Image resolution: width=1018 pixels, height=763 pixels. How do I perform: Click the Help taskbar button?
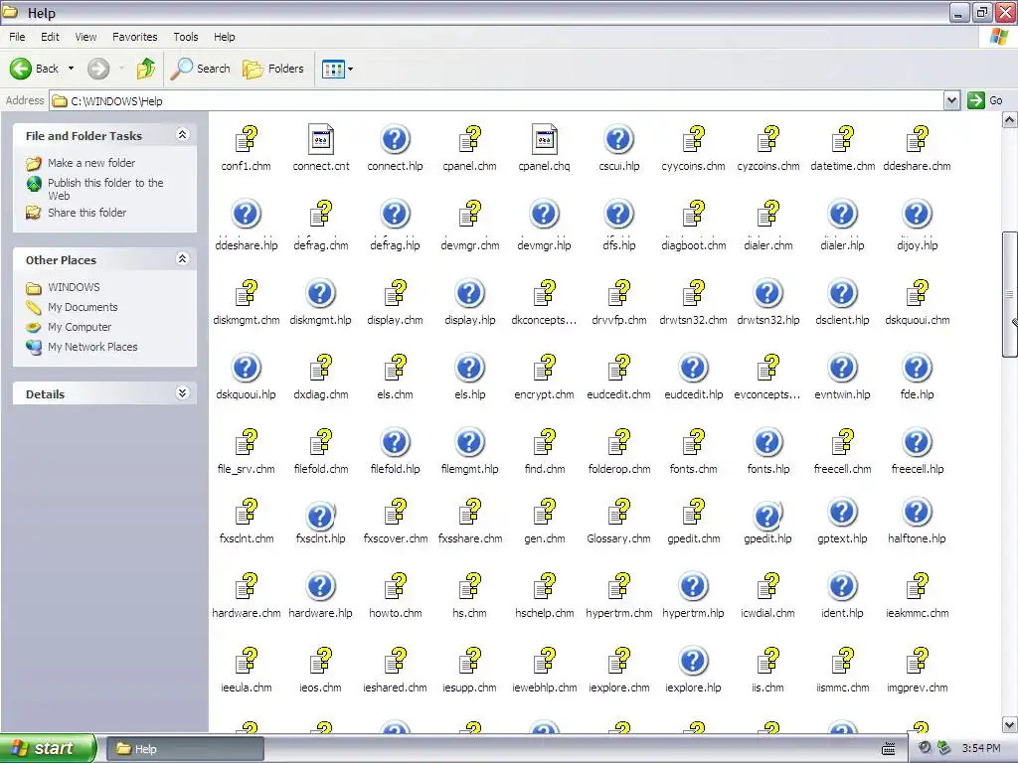coord(185,749)
